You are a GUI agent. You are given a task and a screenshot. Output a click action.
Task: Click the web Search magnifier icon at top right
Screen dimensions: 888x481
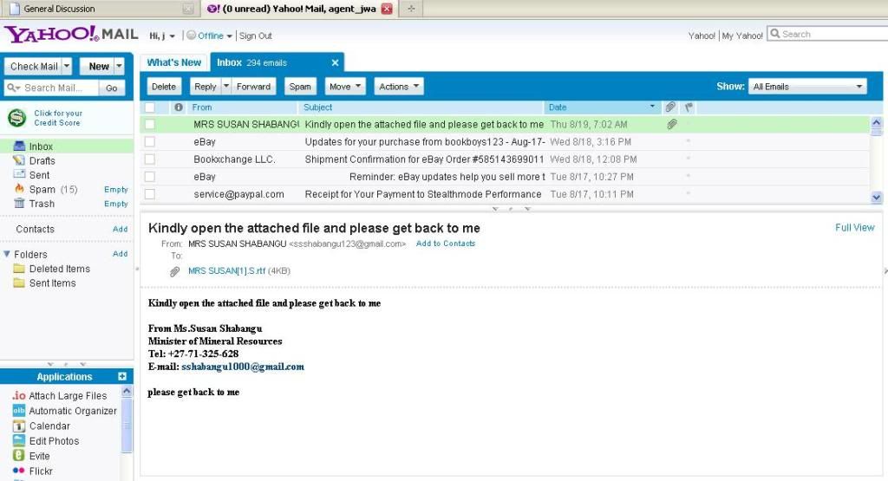click(775, 34)
